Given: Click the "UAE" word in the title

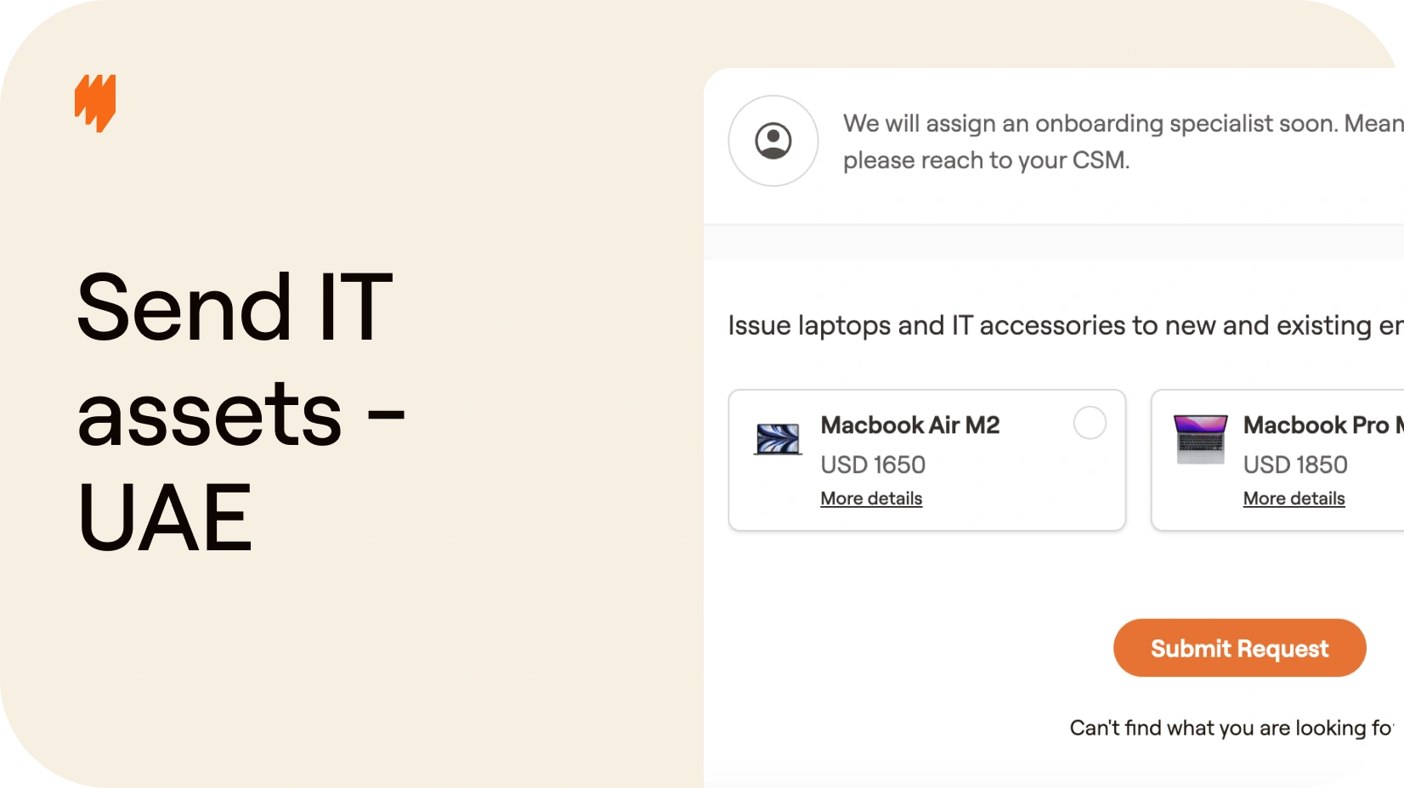Looking at the screenshot, I should pyautogui.click(x=165, y=516).
